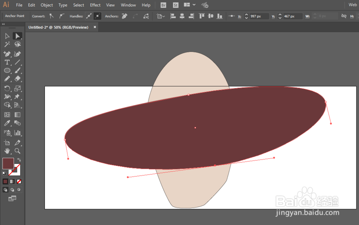
Task: Vertical align bottom button
Action: [220, 16]
